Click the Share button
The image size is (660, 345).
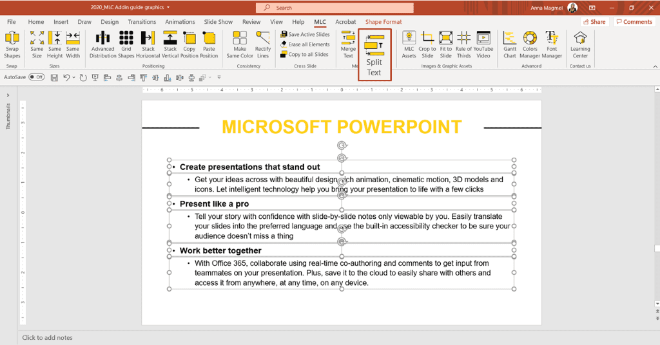(x=595, y=22)
